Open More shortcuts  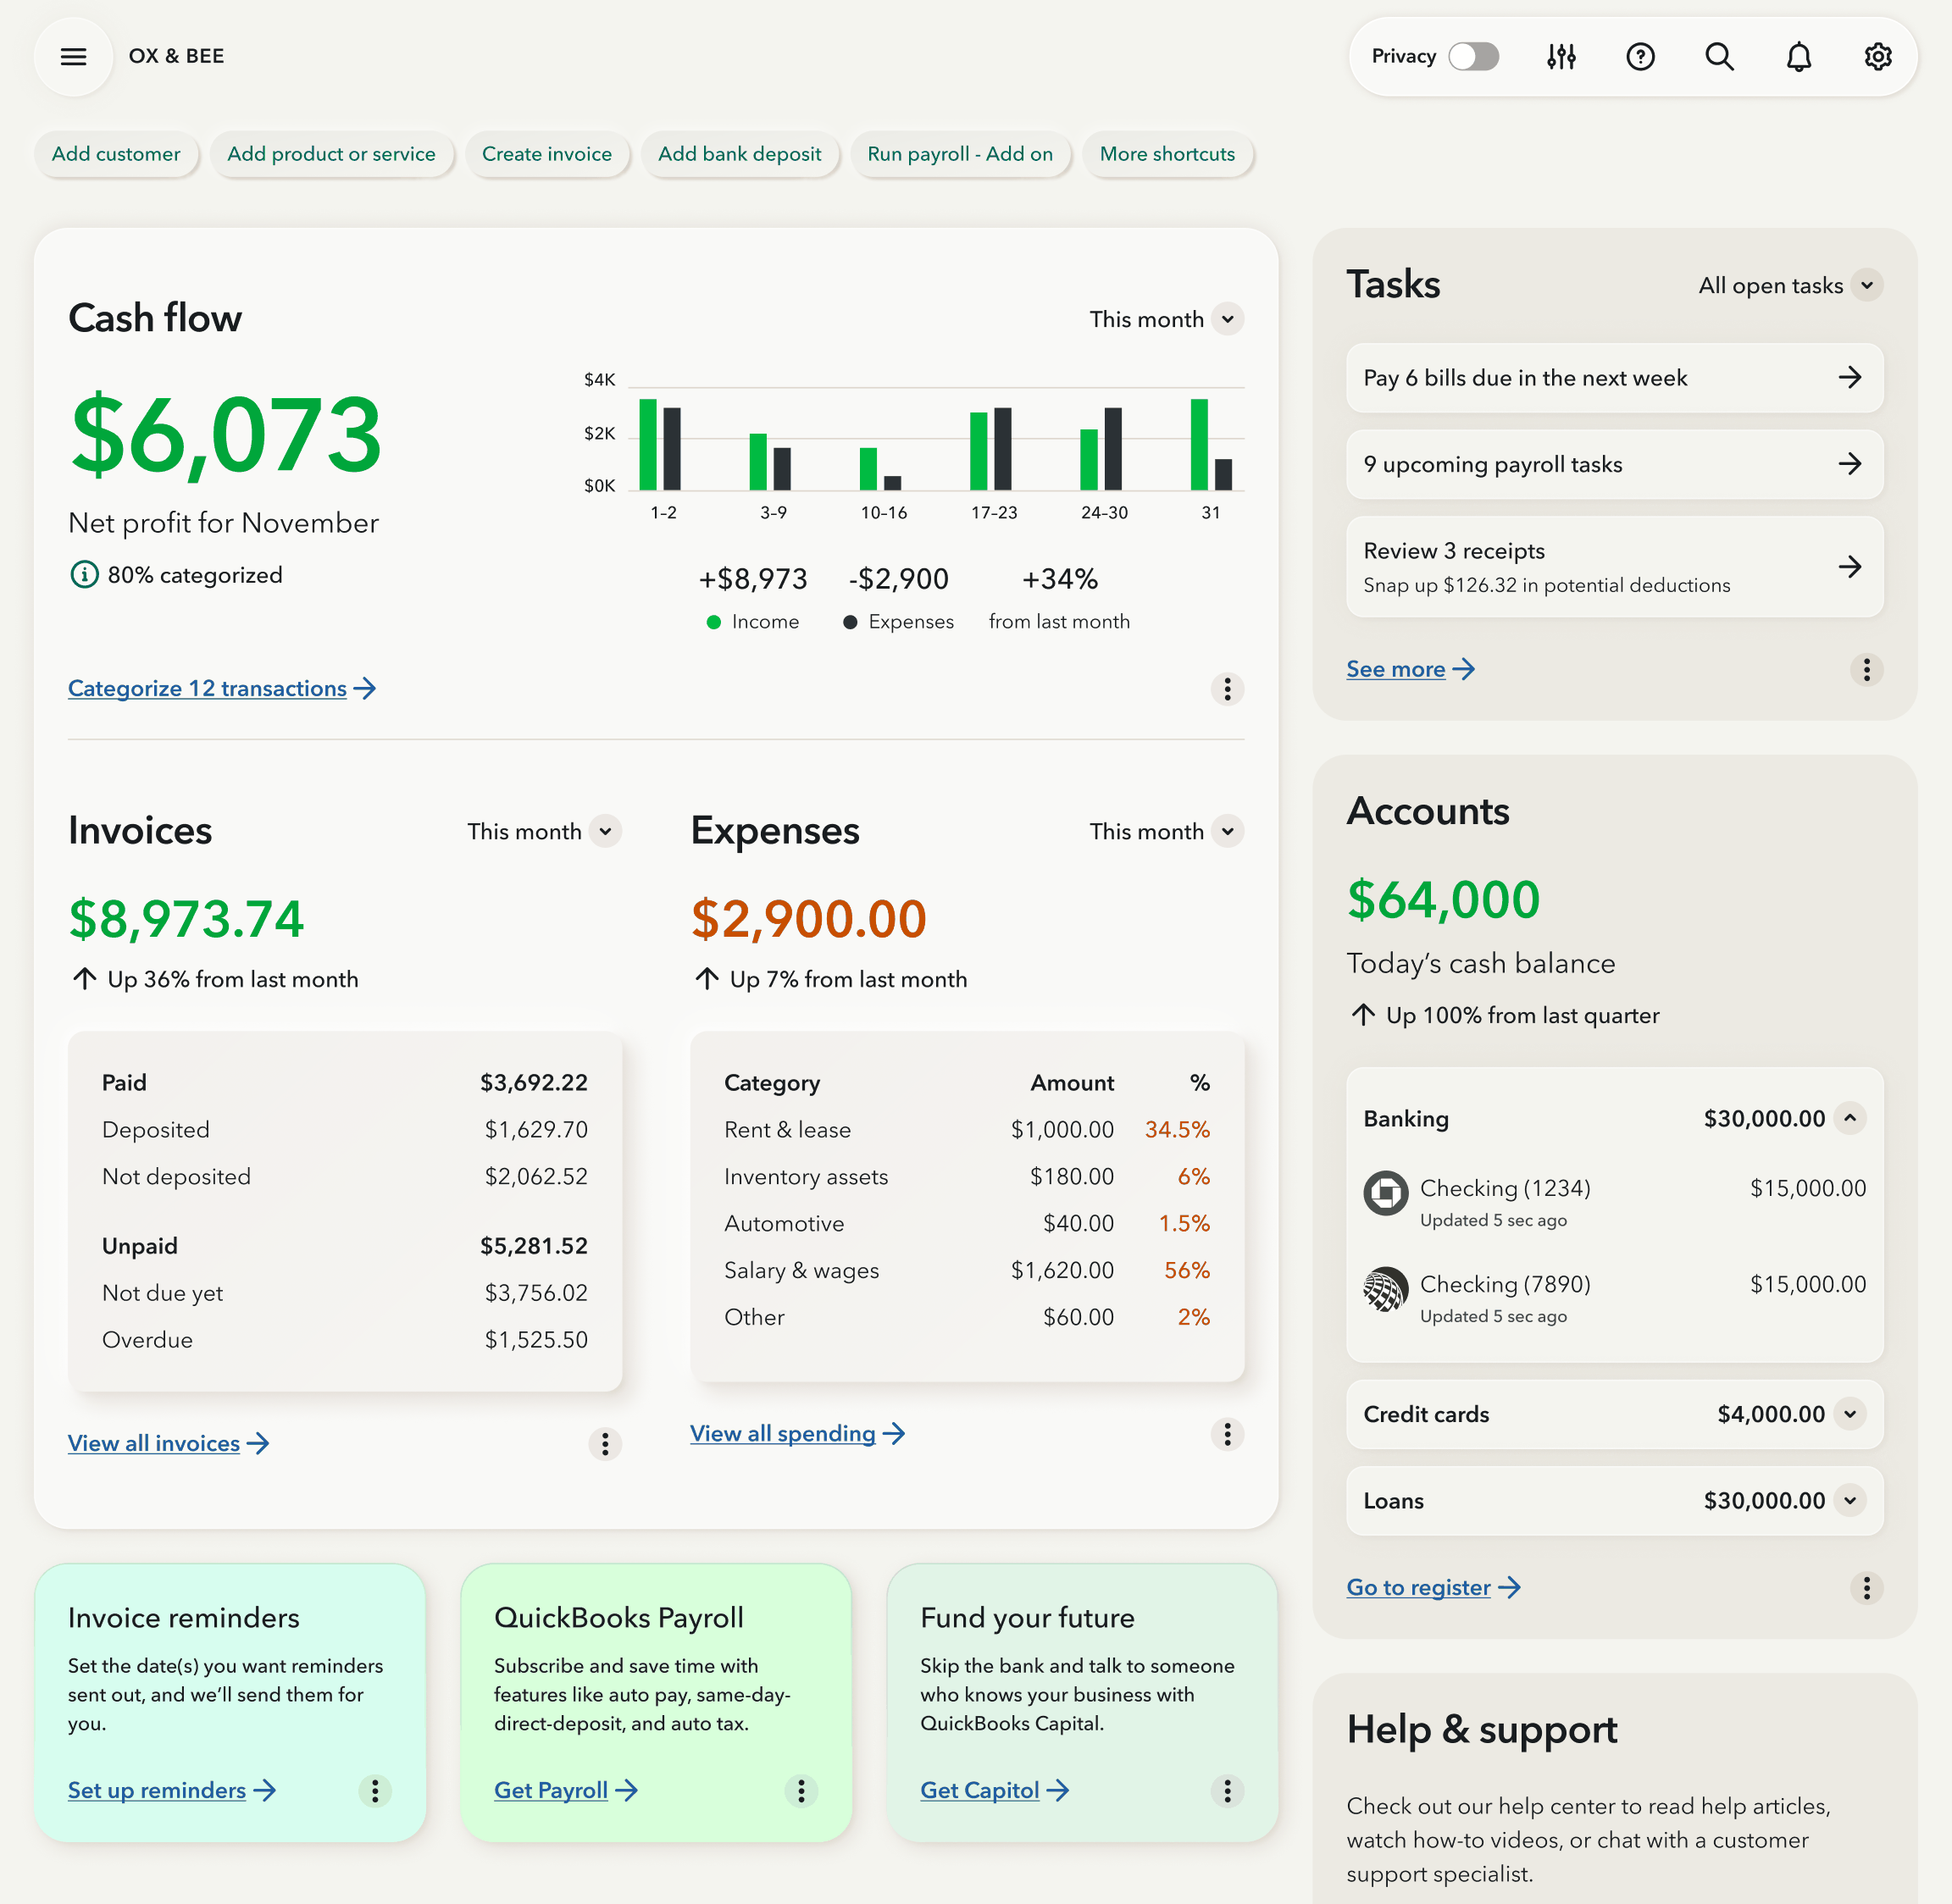tap(1167, 154)
